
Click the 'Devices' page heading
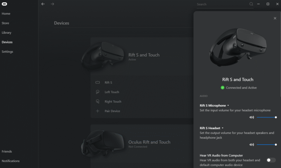click(x=61, y=23)
